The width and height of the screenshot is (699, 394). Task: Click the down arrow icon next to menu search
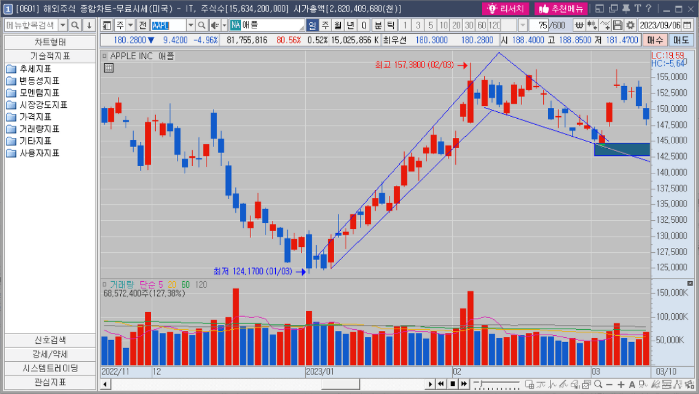pos(88,26)
